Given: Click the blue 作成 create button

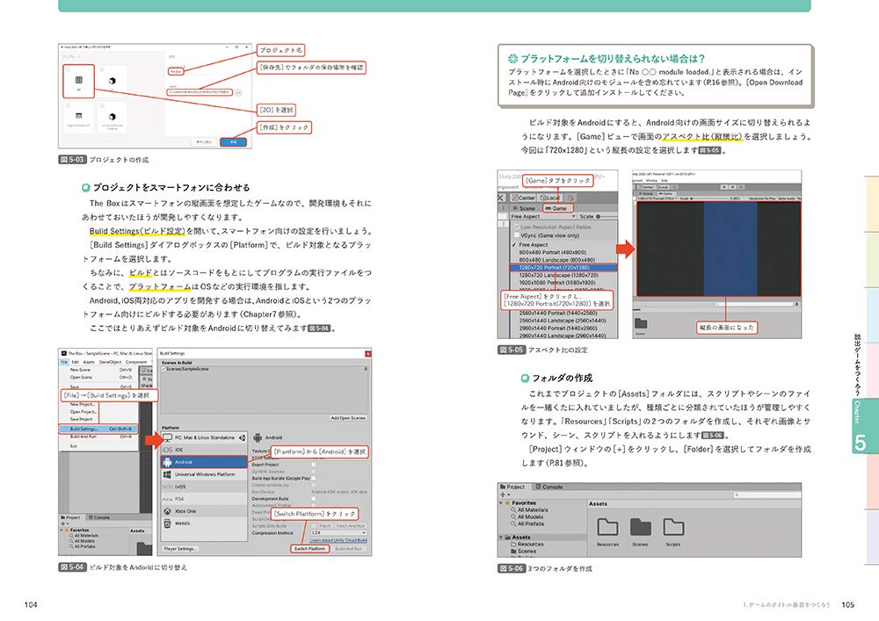Looking at the screenshot, I should point(233,142).
